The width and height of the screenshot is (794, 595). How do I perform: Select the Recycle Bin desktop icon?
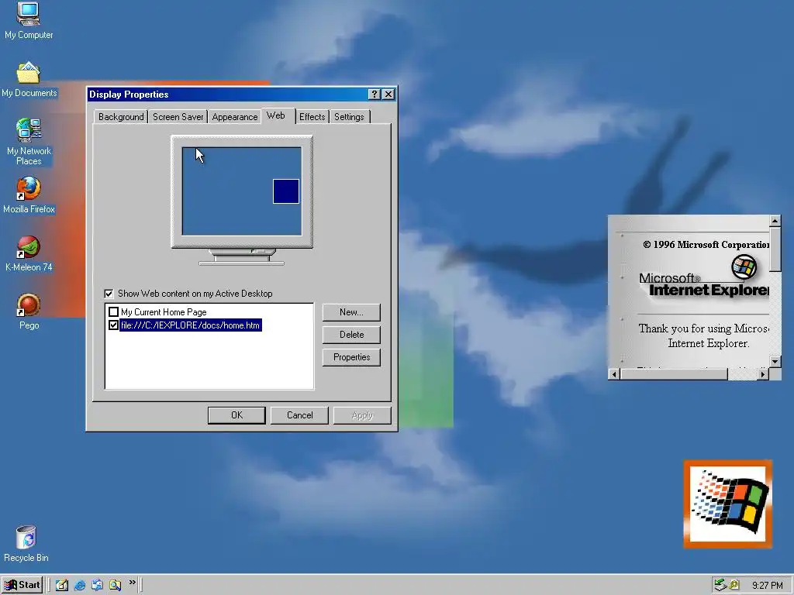coord(26,543)
